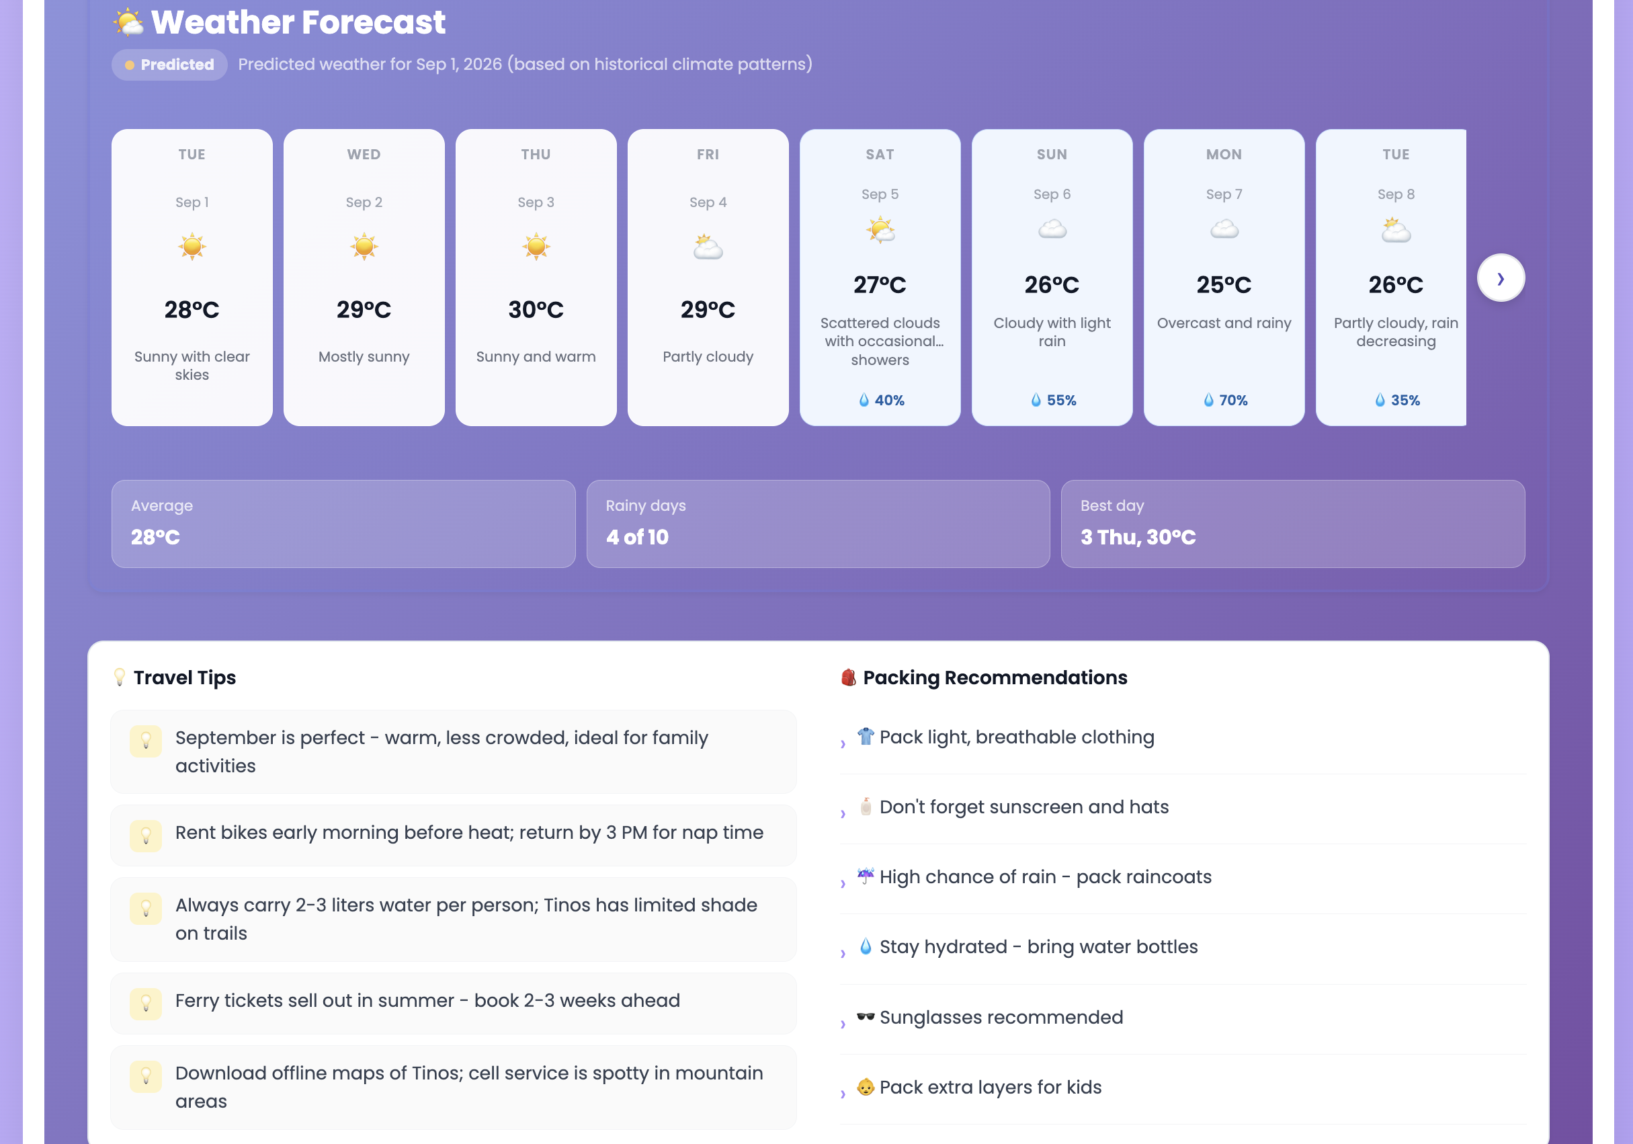
Task: Click the lightbulb icon beside ferry tickets tip
Action: [x=146, y=1003]
